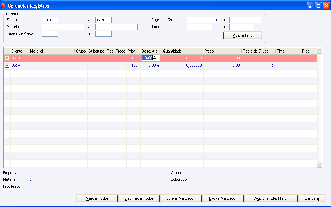Click Preco 0,00 in row 3513

pos(236,58)
